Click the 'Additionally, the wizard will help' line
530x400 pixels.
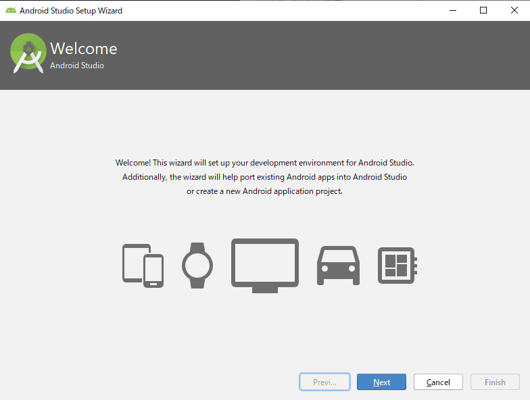coord(265,177)
